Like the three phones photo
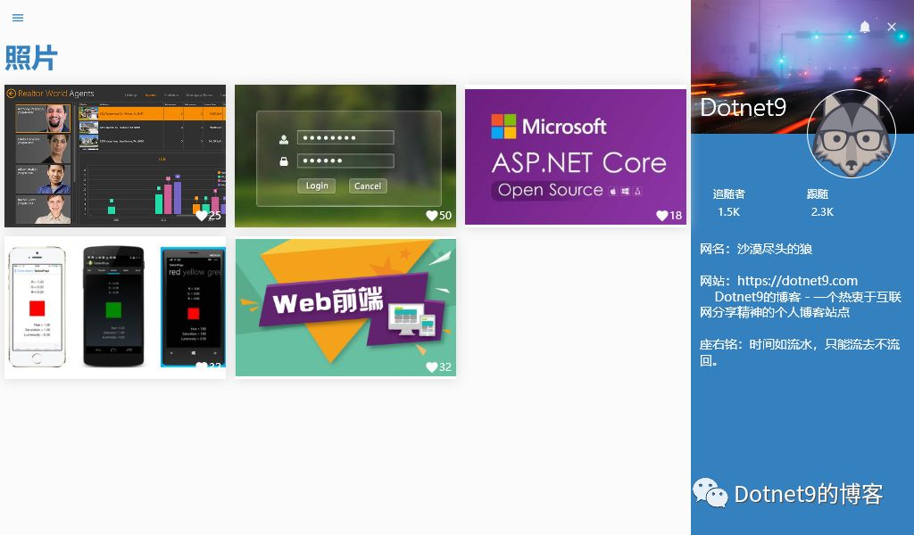 coord(202,366)
